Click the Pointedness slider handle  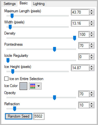tap(54, 49)
